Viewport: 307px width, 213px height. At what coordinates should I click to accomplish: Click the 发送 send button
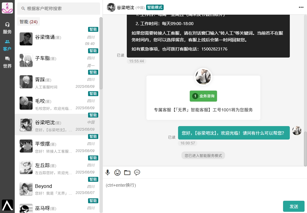[294, 206]
